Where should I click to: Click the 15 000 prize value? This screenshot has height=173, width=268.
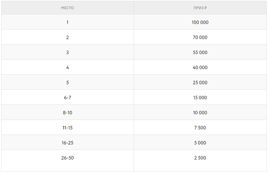pyautogui.click(x=200, y=98)
